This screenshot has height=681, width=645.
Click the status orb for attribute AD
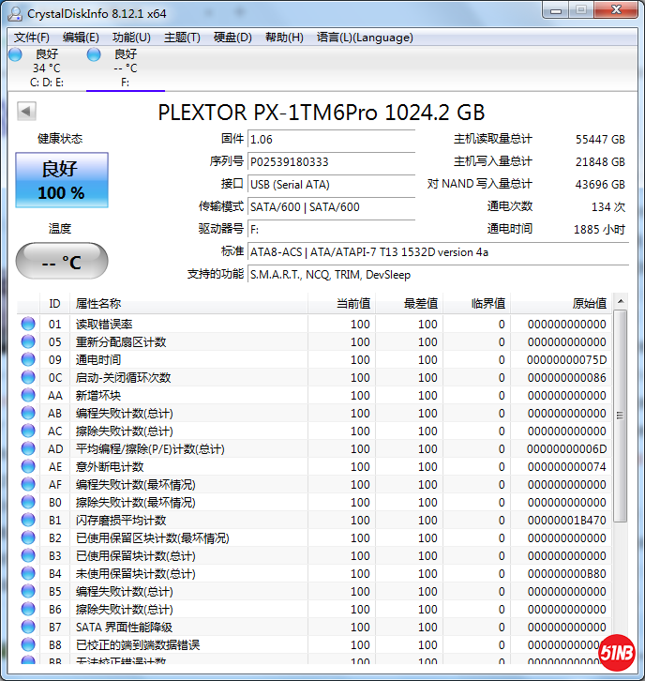pos(28,449)
